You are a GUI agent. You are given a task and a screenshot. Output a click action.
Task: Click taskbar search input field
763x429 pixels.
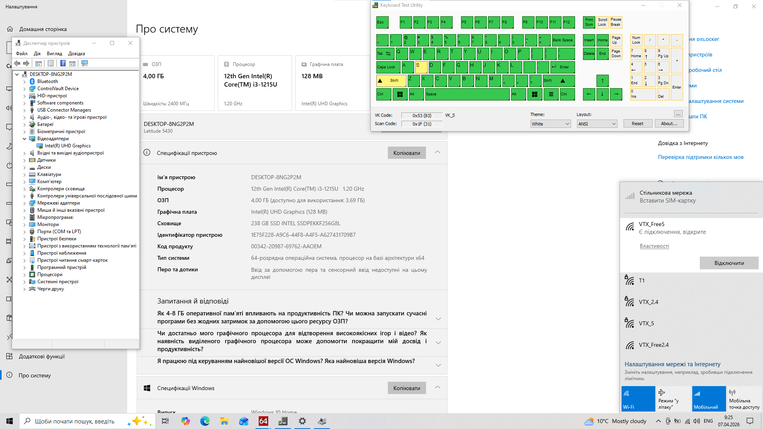[76, 421]
